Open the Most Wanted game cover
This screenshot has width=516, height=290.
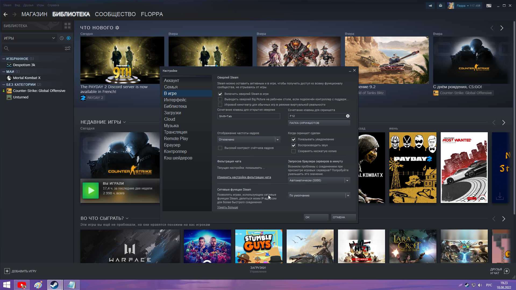tap(464, 167)
